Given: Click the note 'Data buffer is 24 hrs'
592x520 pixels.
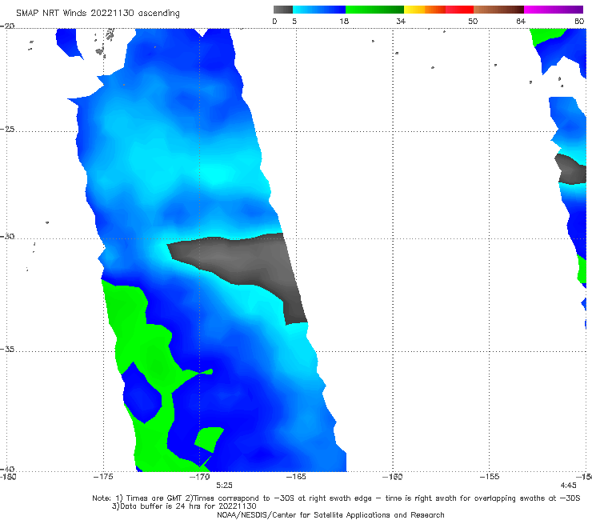Looking at the screenshot, I should (x=184, y=506).
